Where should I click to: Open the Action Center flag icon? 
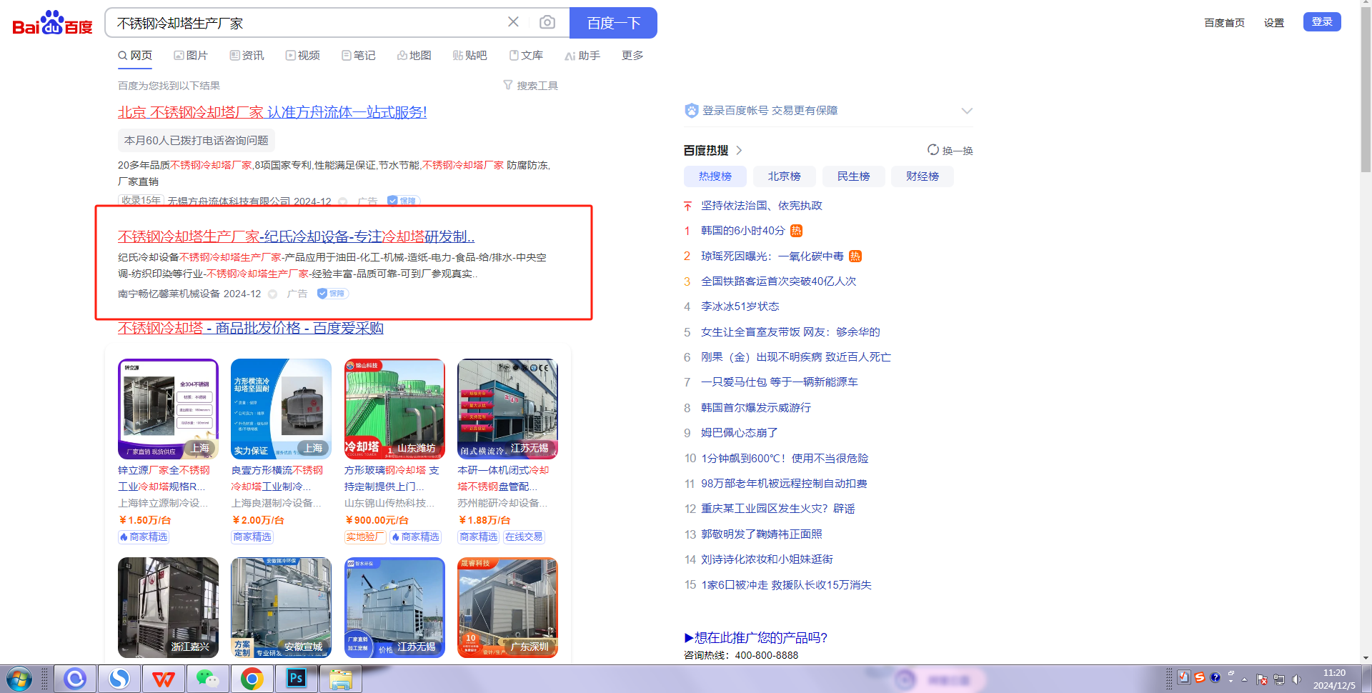pyautogui.click(x=1262, y=679)
